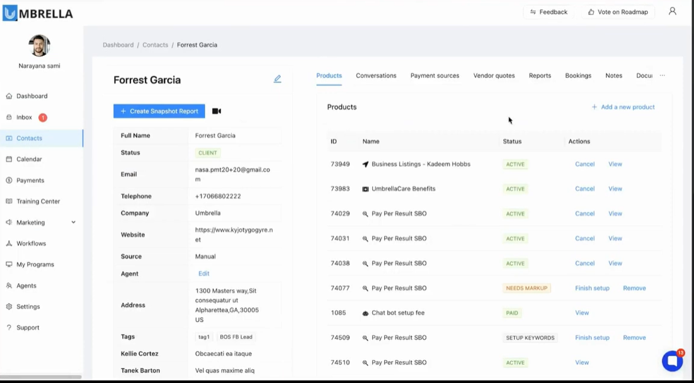
Task: Show more tabs via ellipsis
Action: click(x=662, y=75)
